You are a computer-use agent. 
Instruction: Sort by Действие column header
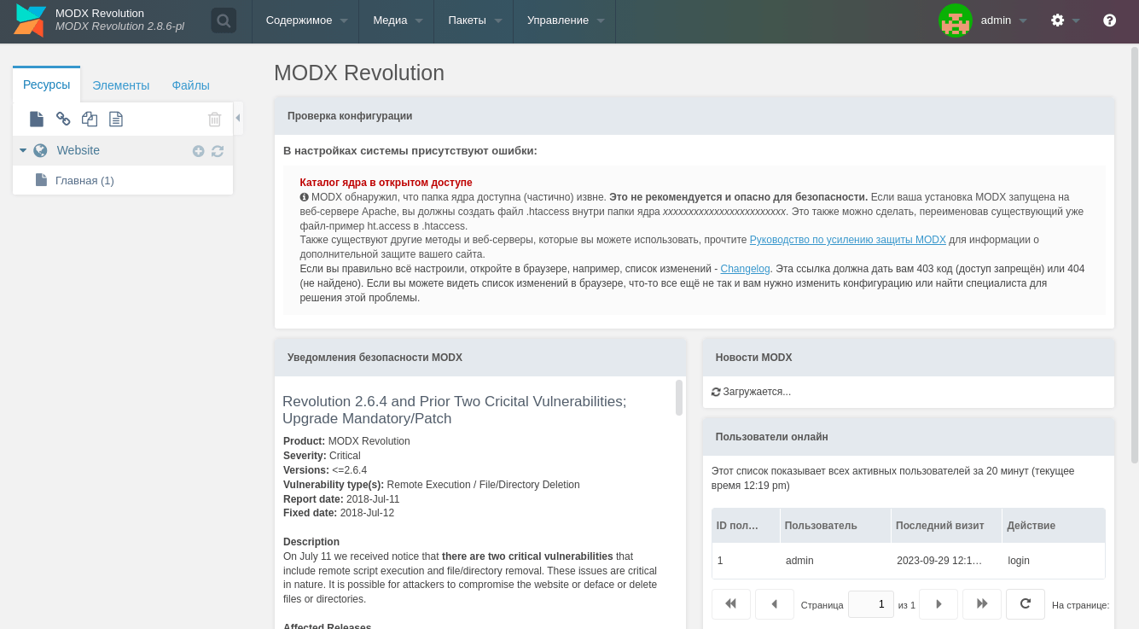click(x=1054, y=526)
